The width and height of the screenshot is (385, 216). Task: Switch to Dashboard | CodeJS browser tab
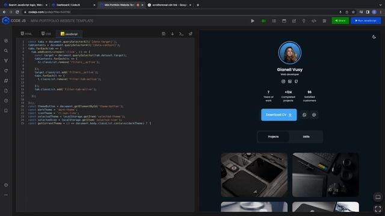pos(73,5)
